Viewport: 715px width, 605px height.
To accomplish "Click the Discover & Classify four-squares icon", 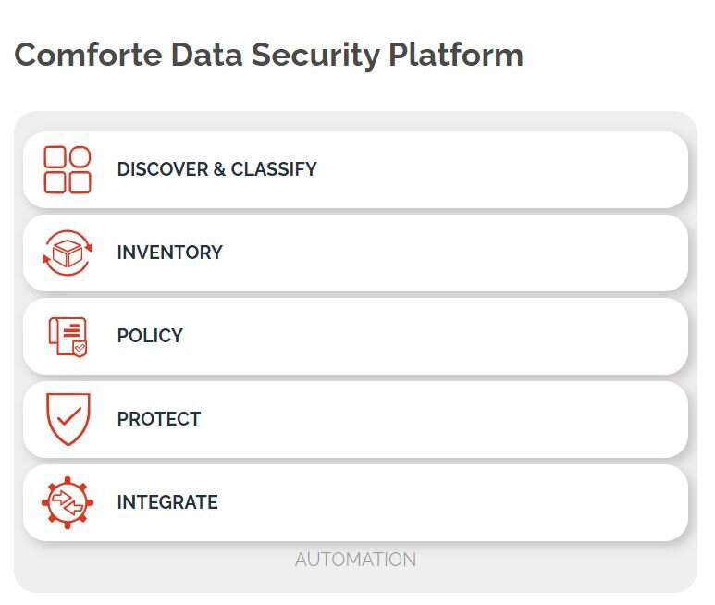I will coord(68,169).
